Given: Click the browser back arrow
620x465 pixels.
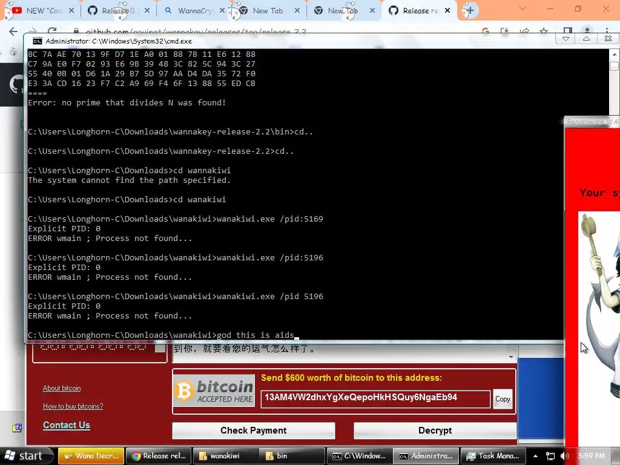Looking at the screenshot, I should [x=13, y=31].
